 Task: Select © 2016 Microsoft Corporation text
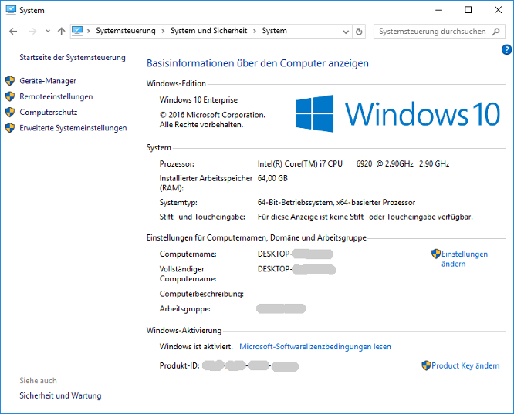click(212, 115)
